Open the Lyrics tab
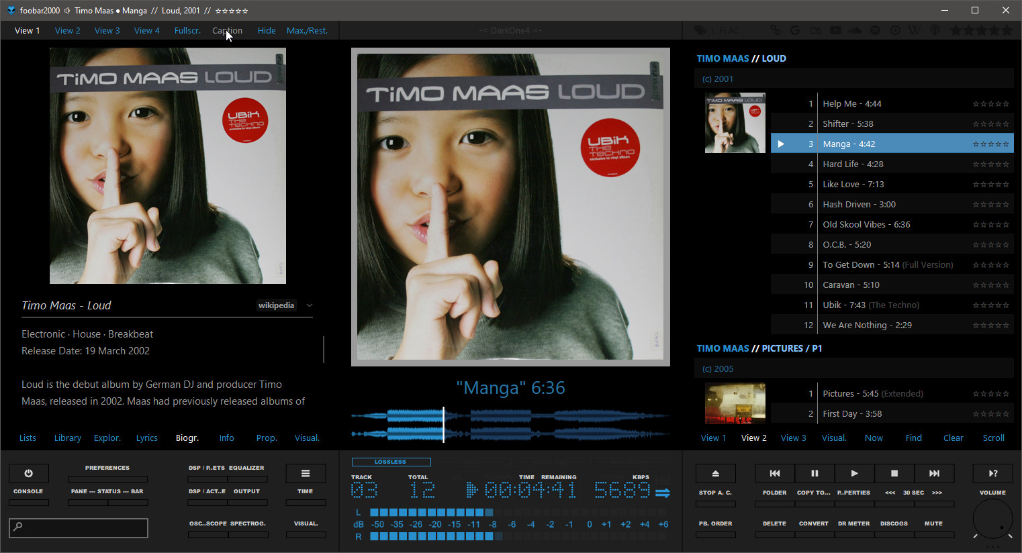 [147, 438]
